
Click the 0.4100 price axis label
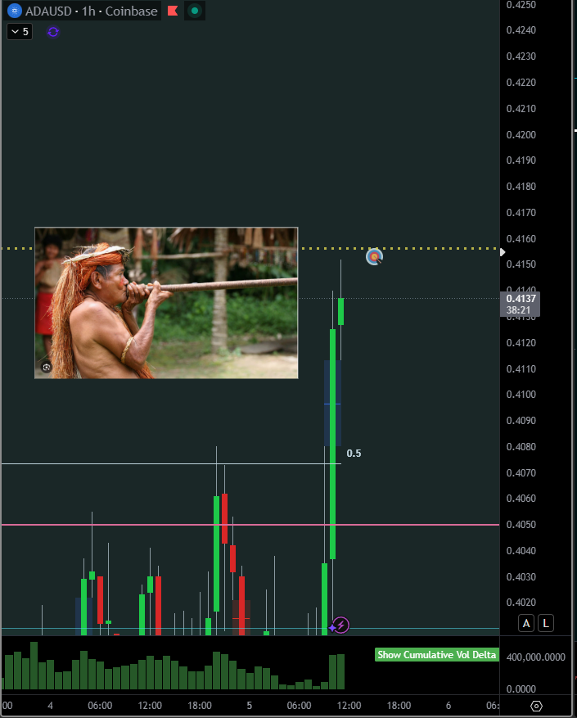(x=521, y=395)
